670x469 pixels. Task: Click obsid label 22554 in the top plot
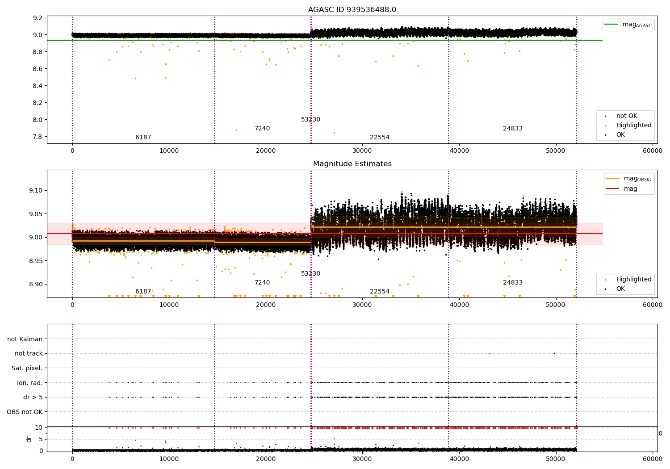click(380, 138)
